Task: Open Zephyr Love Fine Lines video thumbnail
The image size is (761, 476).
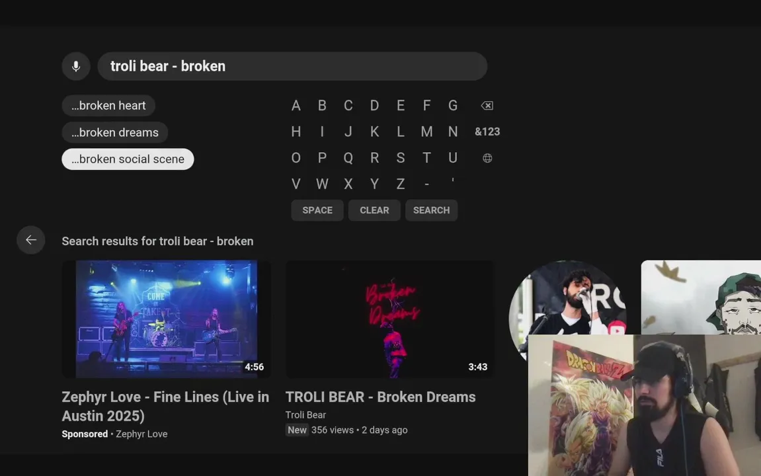Action: (167, 319)
